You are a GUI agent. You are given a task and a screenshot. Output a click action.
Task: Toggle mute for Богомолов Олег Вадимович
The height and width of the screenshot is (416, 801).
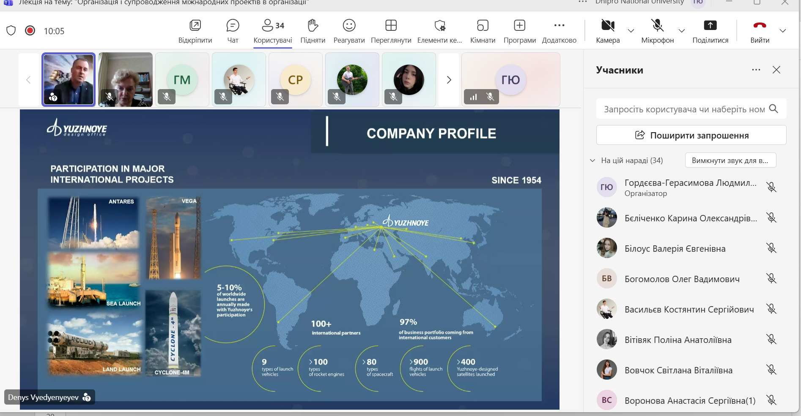pos(771,279)
